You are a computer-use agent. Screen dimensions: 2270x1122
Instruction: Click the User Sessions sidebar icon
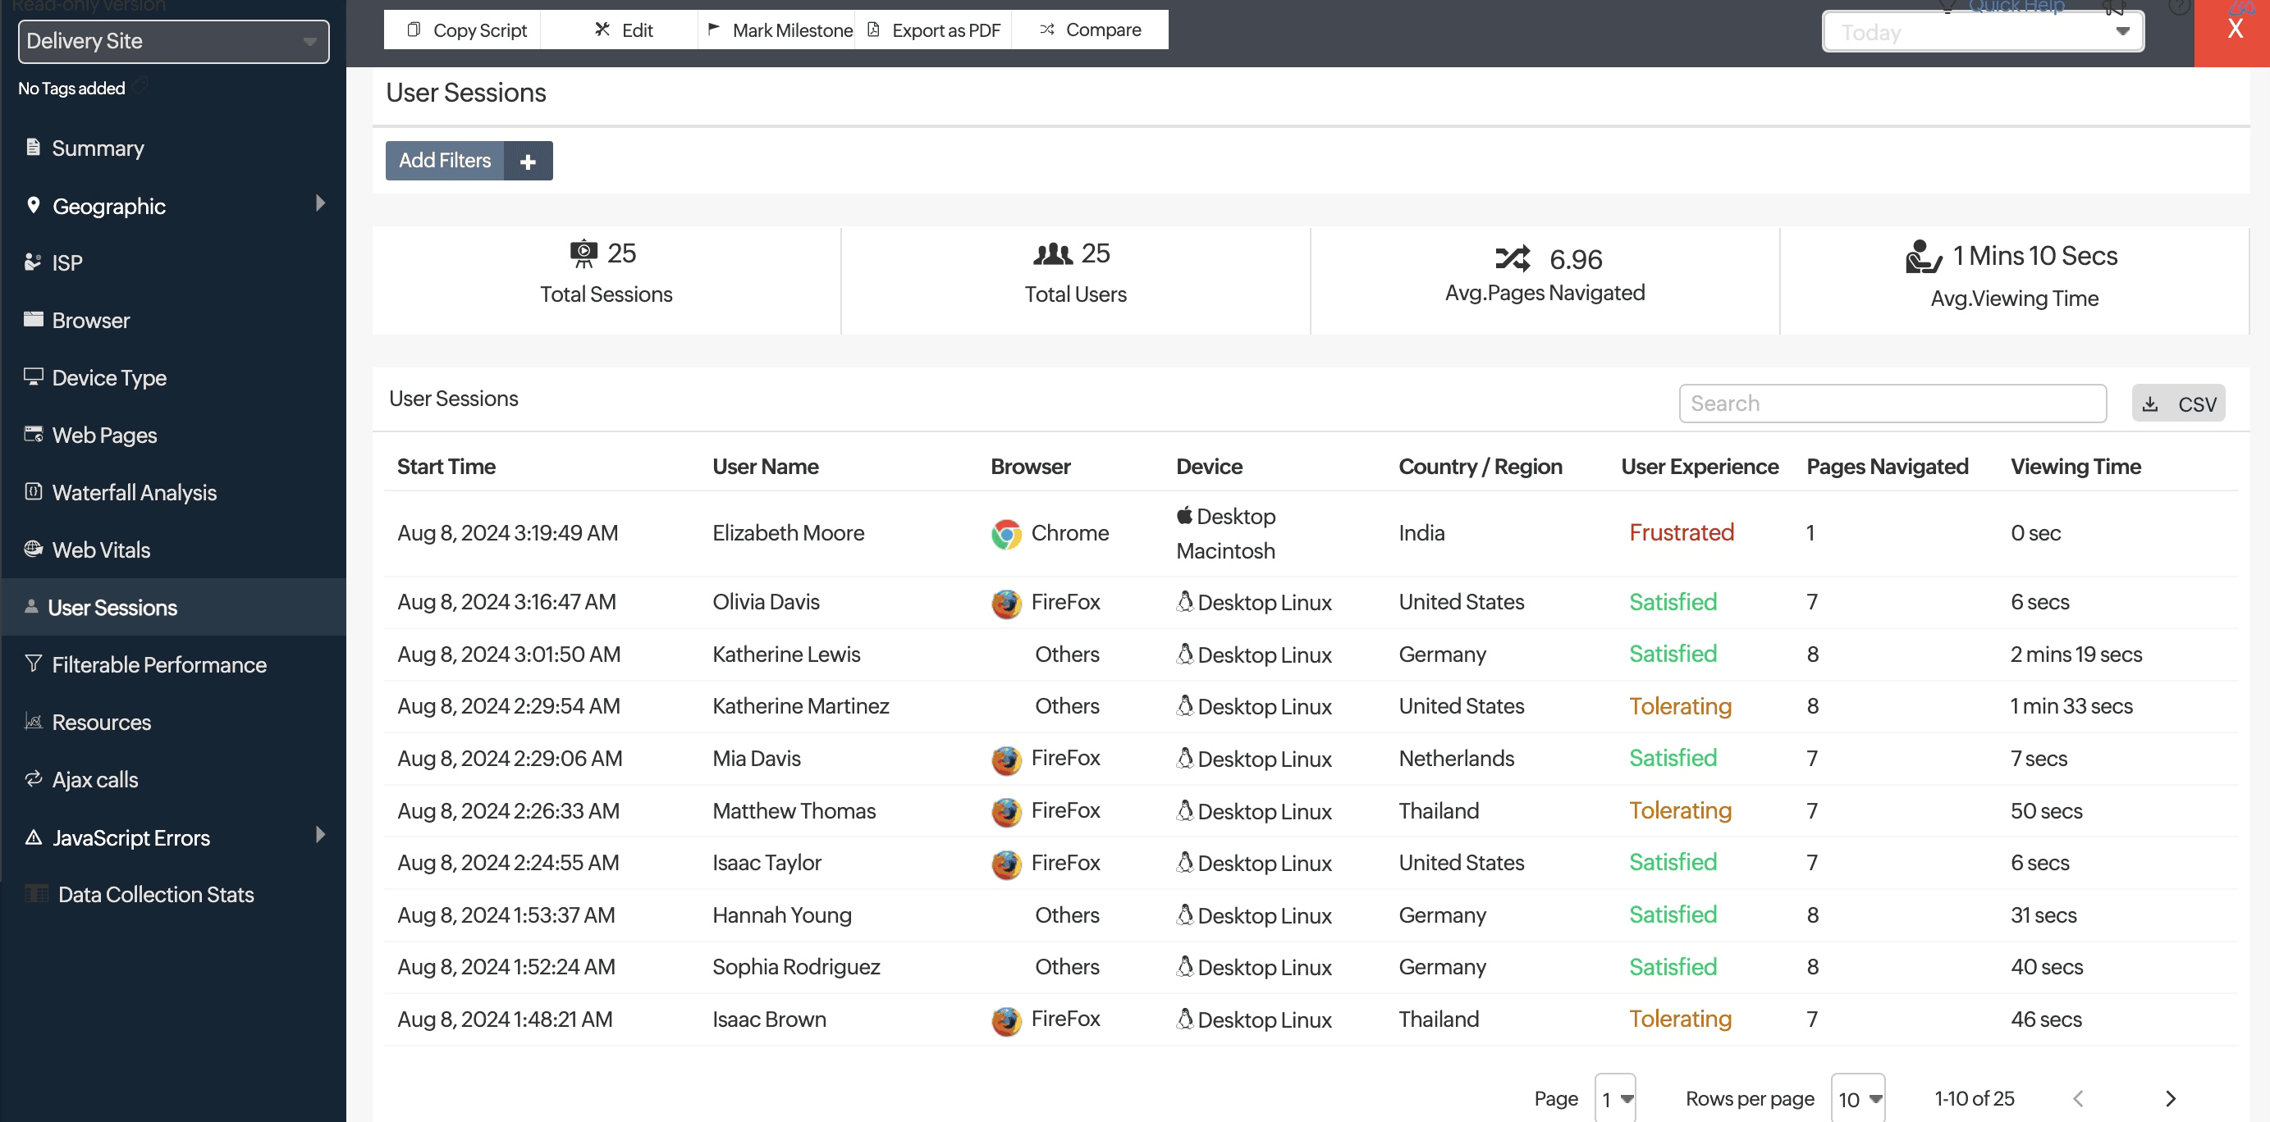(x=32, y=607)
